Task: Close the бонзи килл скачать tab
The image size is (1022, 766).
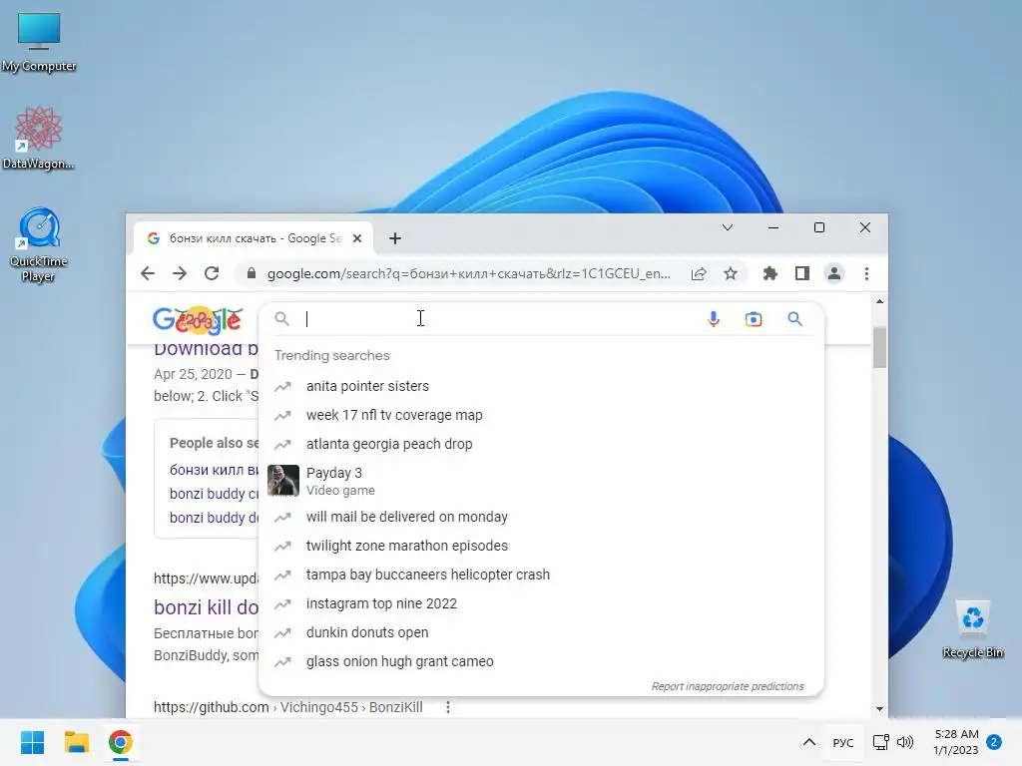Action: point(357,238)
